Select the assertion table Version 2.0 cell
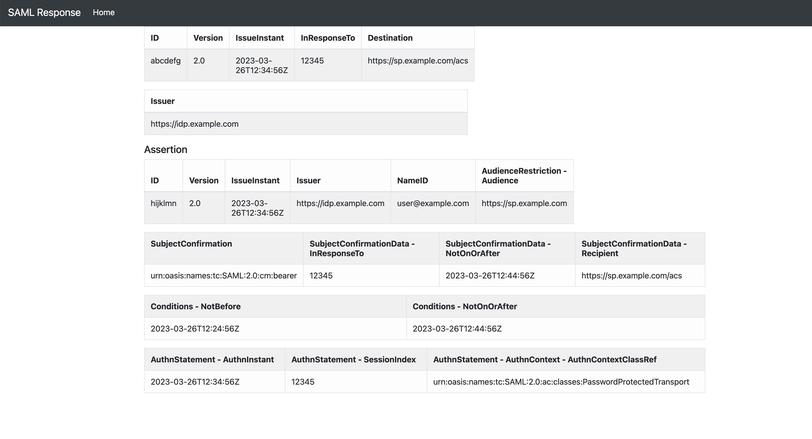The width and height of the screenshot is (812, 439). pyautogui.click(x=204, y=208)
